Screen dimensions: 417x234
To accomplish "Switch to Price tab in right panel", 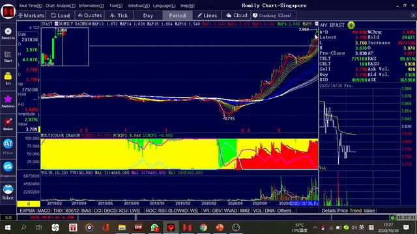I will pos(342,211).
